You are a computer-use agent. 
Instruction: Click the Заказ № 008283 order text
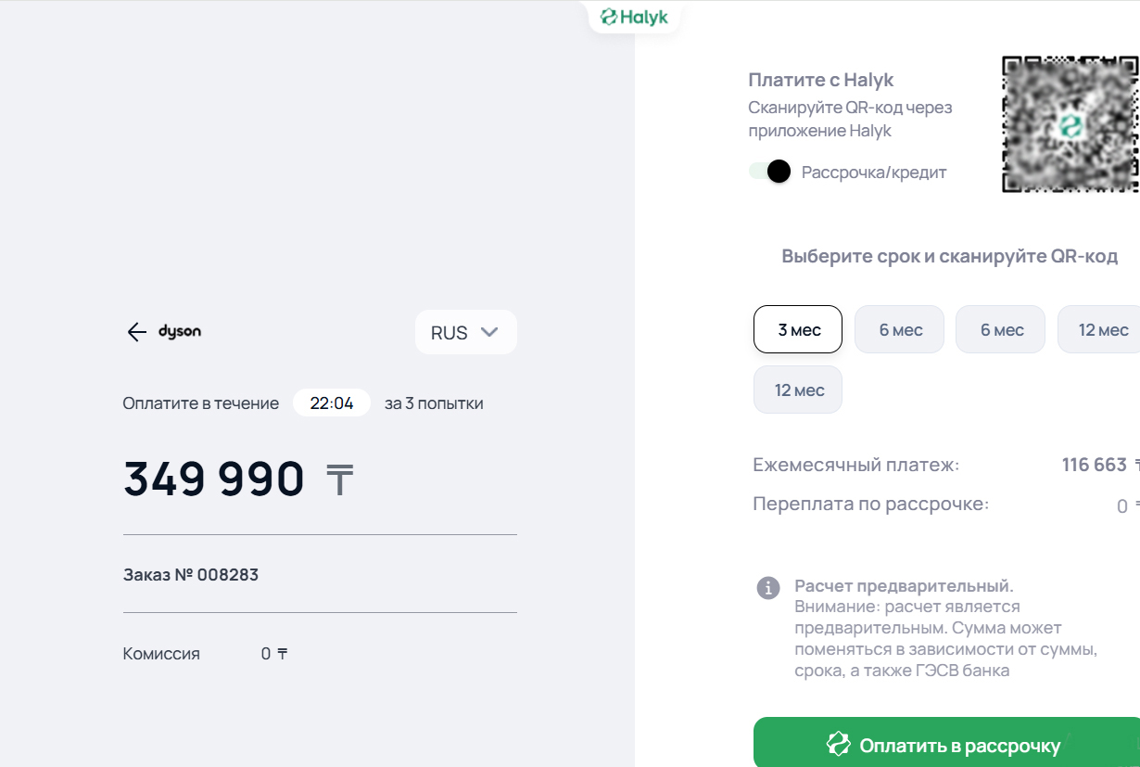[191, 575]
